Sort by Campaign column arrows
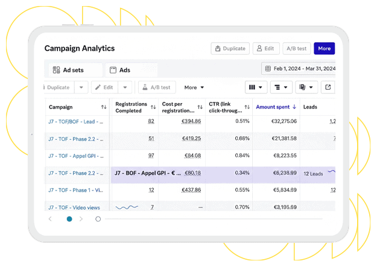Viewport: 377px width, 267px height. [x=104, y=107]
